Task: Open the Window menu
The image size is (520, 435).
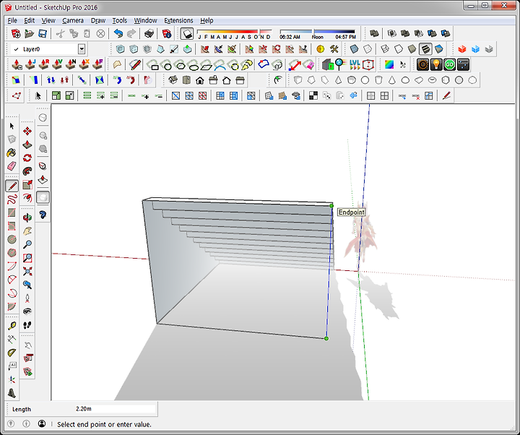Action: point(145,20)
